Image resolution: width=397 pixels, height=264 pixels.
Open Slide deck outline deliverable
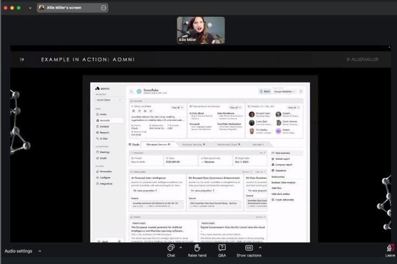(x=281, y=194)
